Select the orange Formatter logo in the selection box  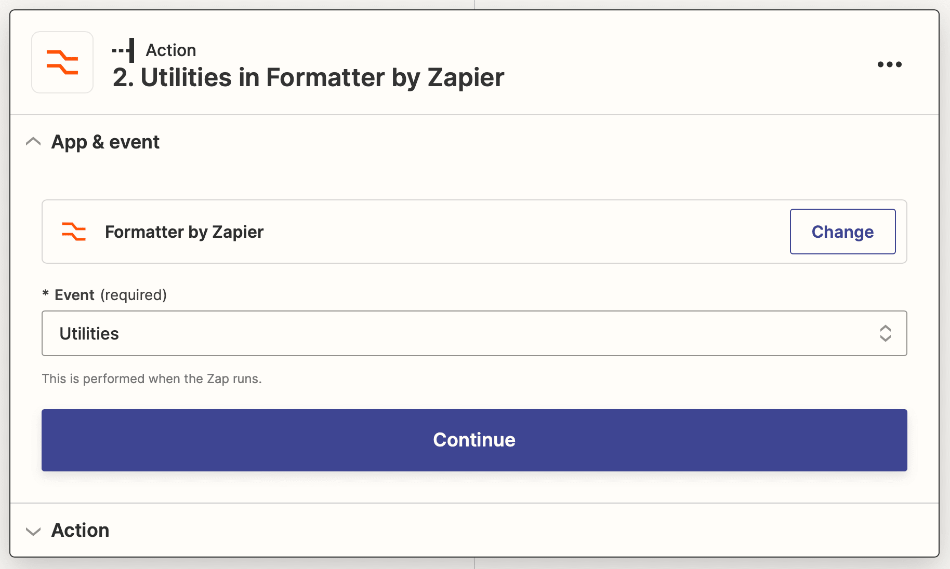click(x=74, y=232)
